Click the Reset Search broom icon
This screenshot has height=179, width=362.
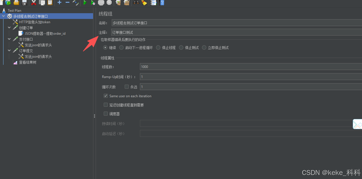tap(144, 3)
